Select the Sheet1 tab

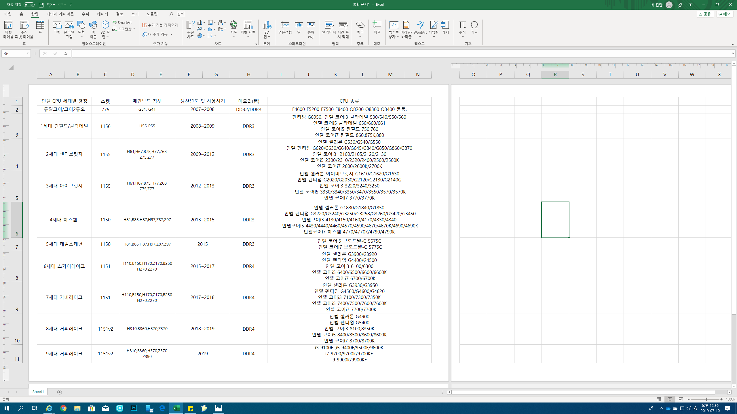[x=38, y=392]
